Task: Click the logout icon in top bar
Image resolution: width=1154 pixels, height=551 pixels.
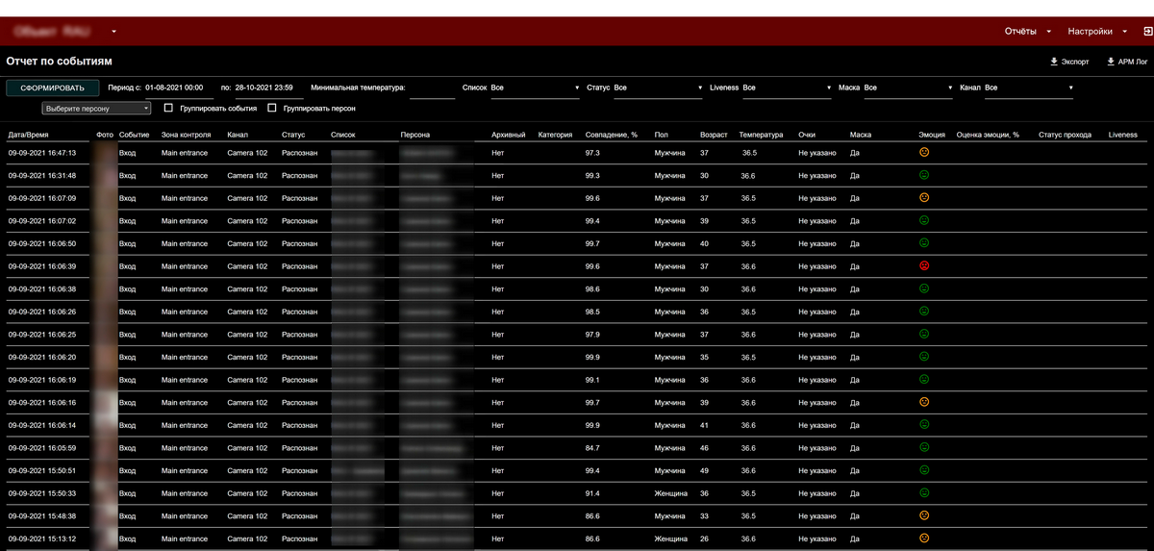Action: tap(1147, 32)
